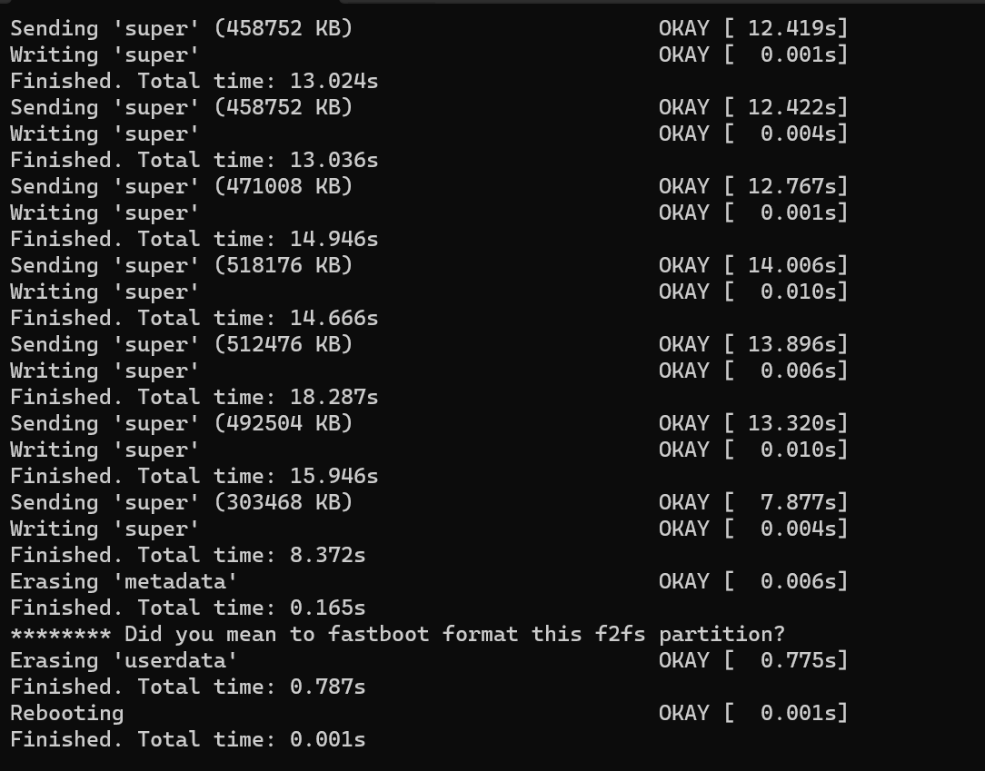
Task: Click the "OKAY [ 13.320s]" status text
Action: tap(753, 424)
